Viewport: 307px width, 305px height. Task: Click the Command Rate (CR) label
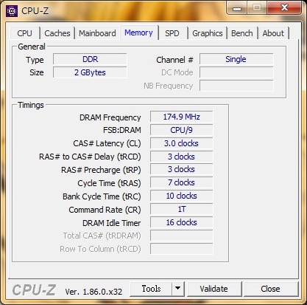[105, 210]
